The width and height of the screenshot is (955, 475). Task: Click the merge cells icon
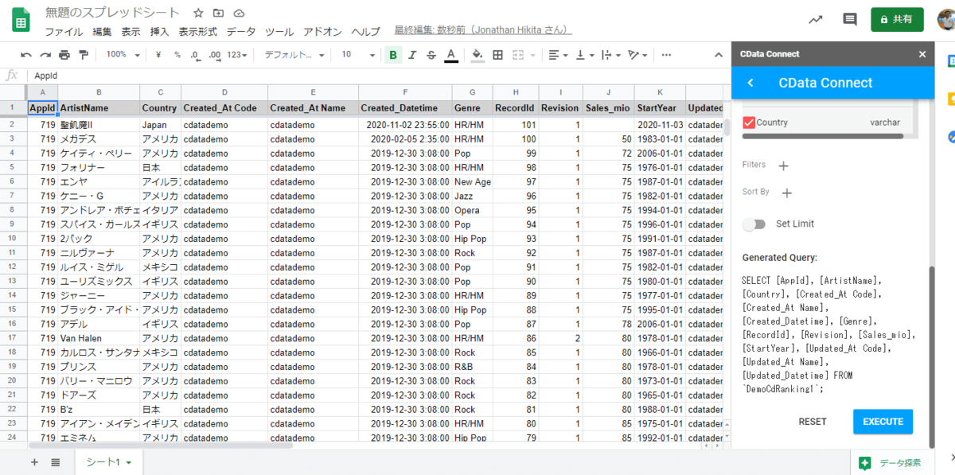(518, 55)
